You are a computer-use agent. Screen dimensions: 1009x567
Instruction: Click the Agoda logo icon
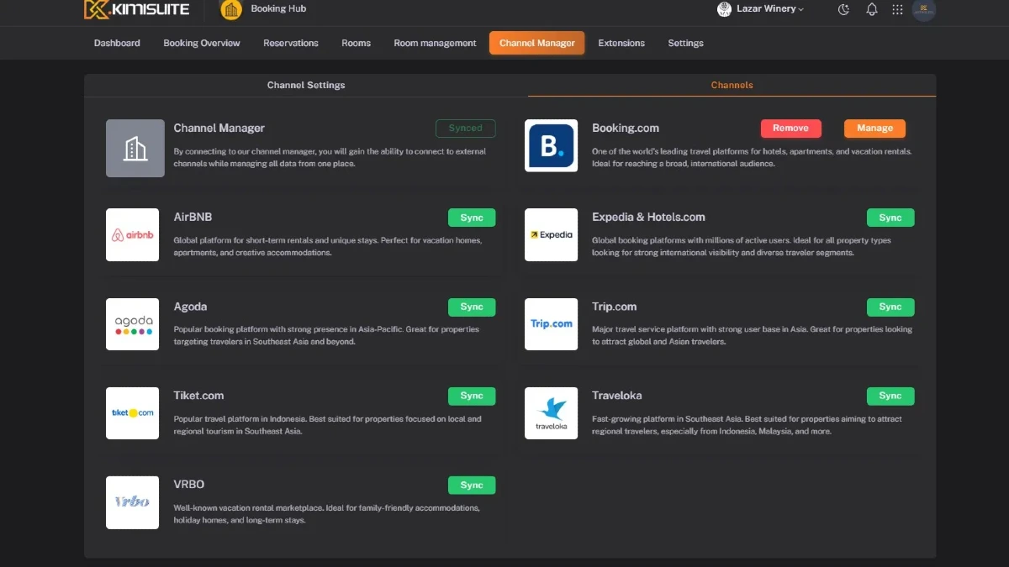point(133,324)
